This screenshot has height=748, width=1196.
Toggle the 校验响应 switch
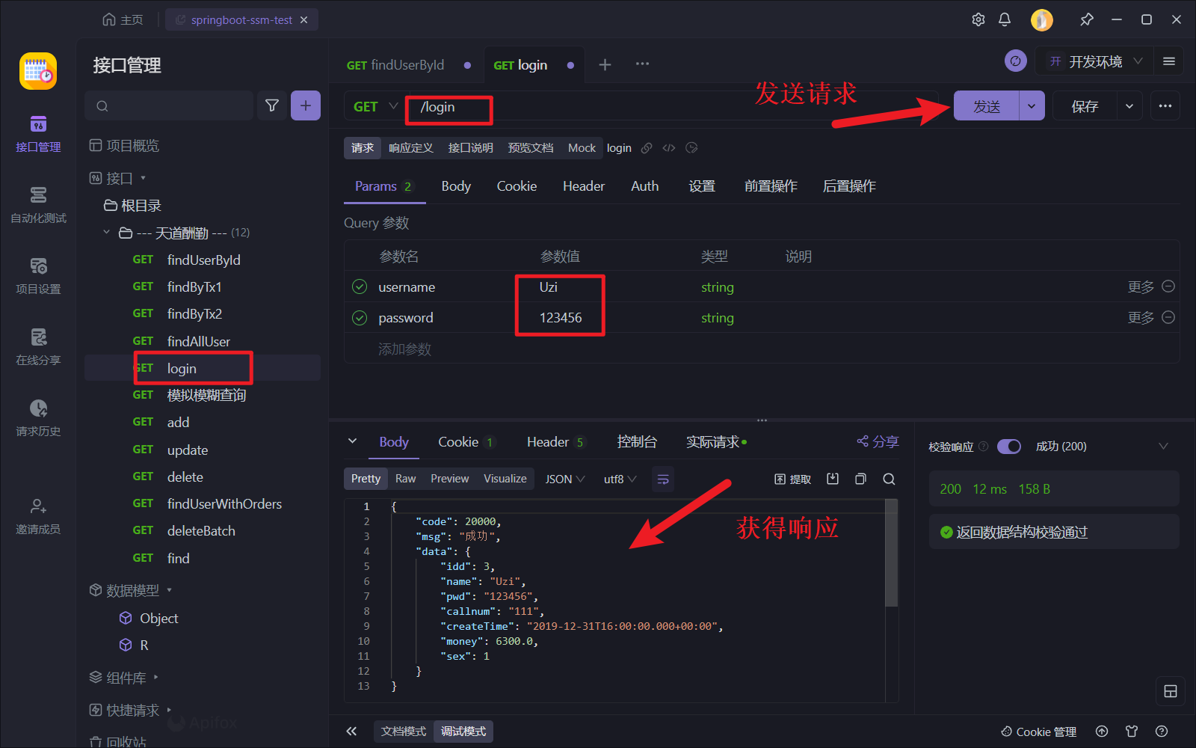[x=1009, y=447]
